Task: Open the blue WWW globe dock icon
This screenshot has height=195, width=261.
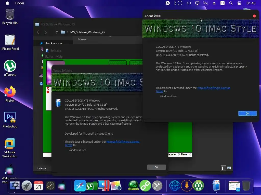Action: [x=175, y=186]
